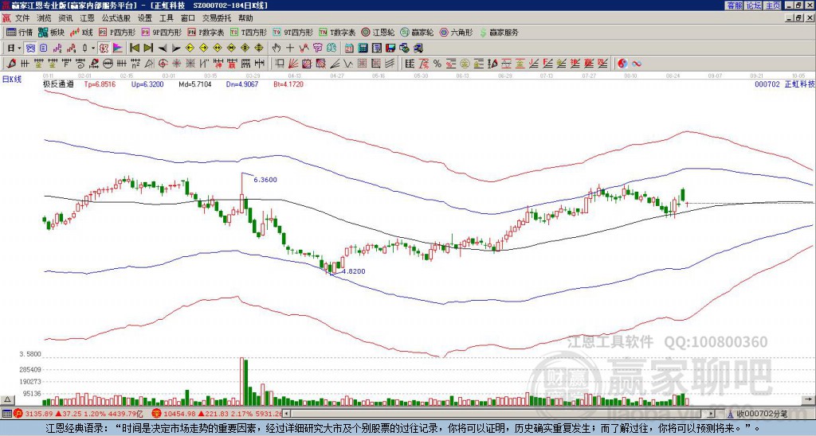Open the 浏览 menu
Viewport: 816px width, 436px height.
click(45, 18)
